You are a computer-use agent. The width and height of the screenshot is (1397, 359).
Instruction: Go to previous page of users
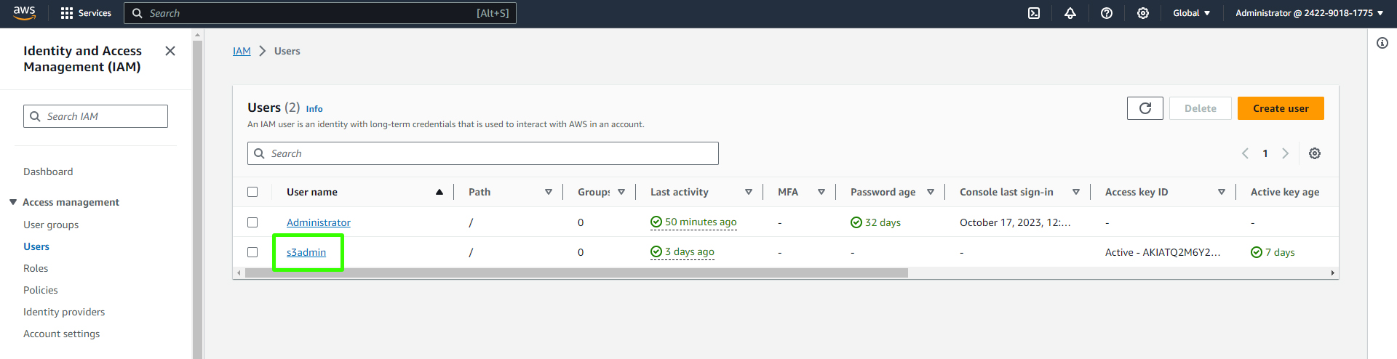pyautogui.click(x=1245, y=153)
